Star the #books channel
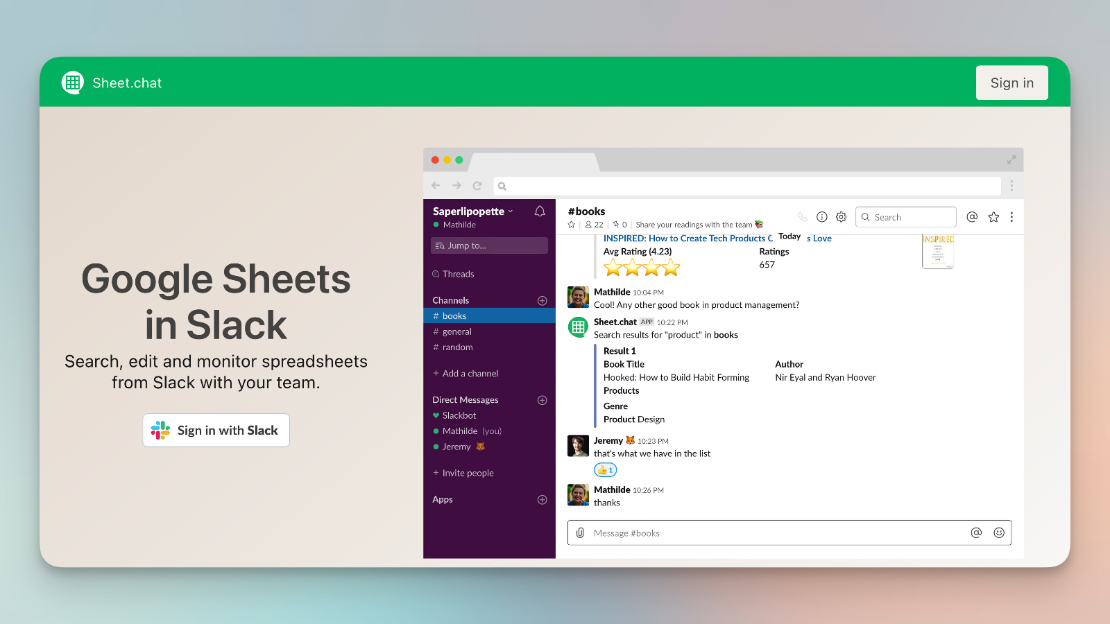1110x624 pixels. [x=571, y=224]
